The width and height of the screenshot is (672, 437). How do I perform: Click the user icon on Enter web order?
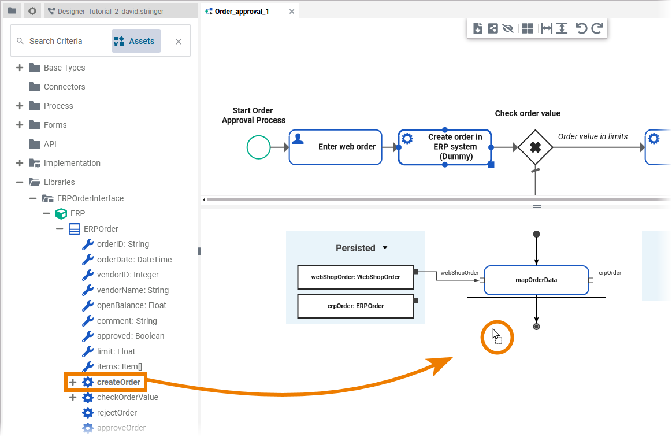(x=298, y=139)
